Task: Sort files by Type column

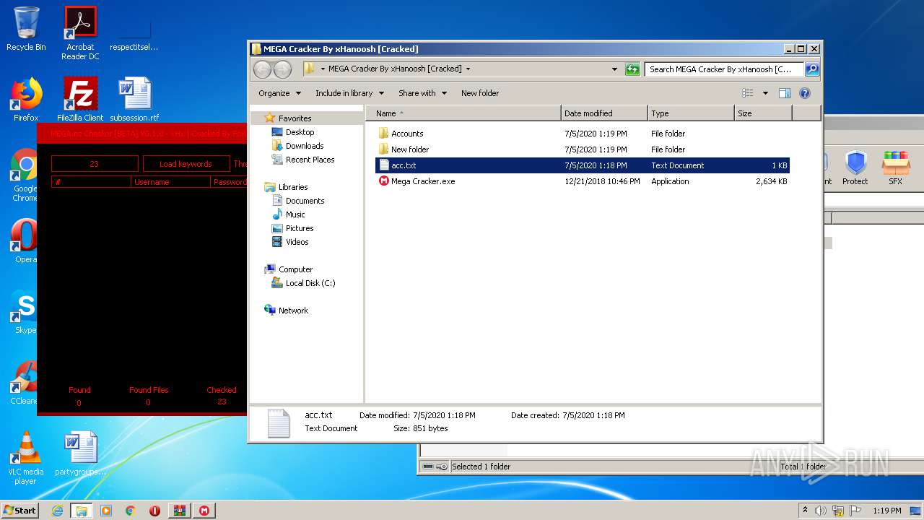Action: point(691,113)
